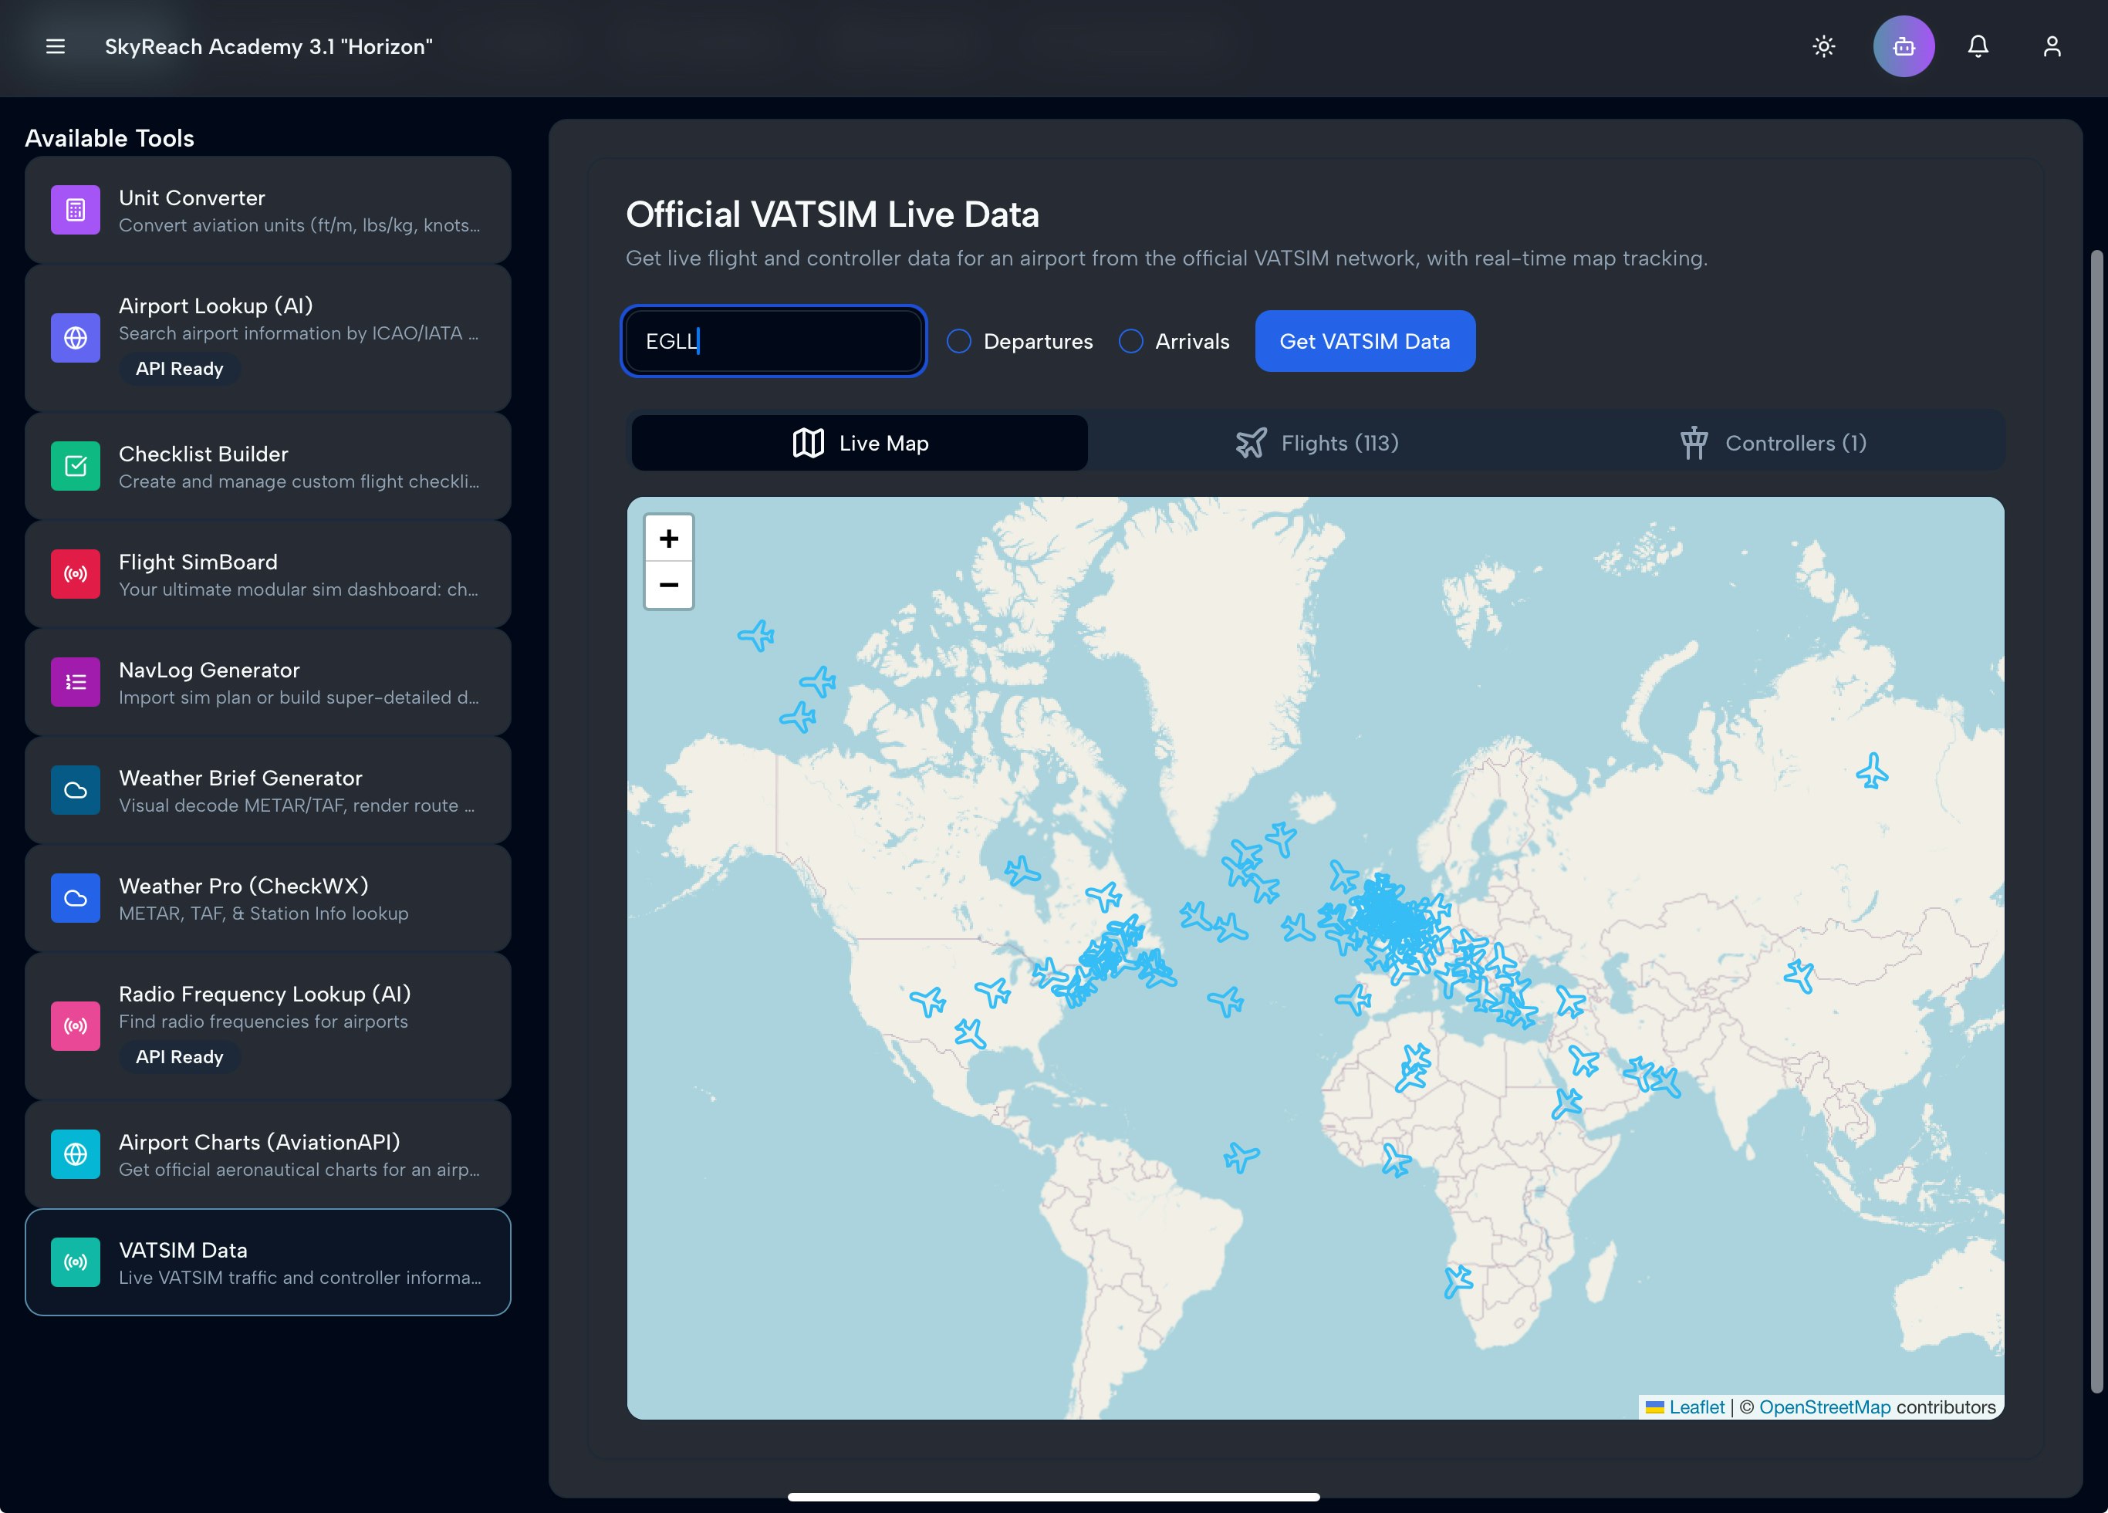Screen dimensions: 2108x1513
Task: Click the ICAO input field with EGLL
Action: (773, 341)
